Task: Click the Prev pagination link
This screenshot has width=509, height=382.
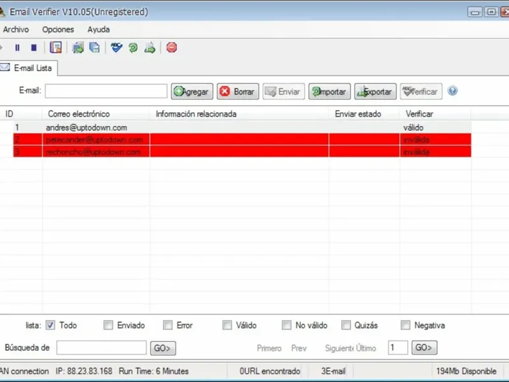Action: [299, 348]
